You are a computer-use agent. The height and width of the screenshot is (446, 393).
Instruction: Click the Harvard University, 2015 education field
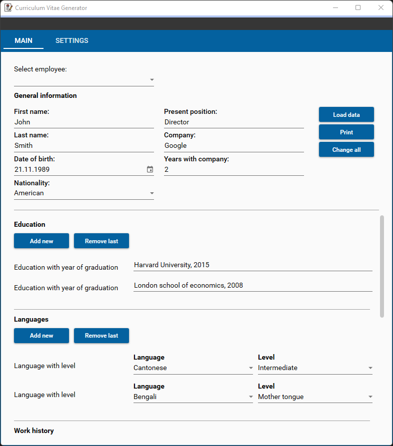(253, 265)
